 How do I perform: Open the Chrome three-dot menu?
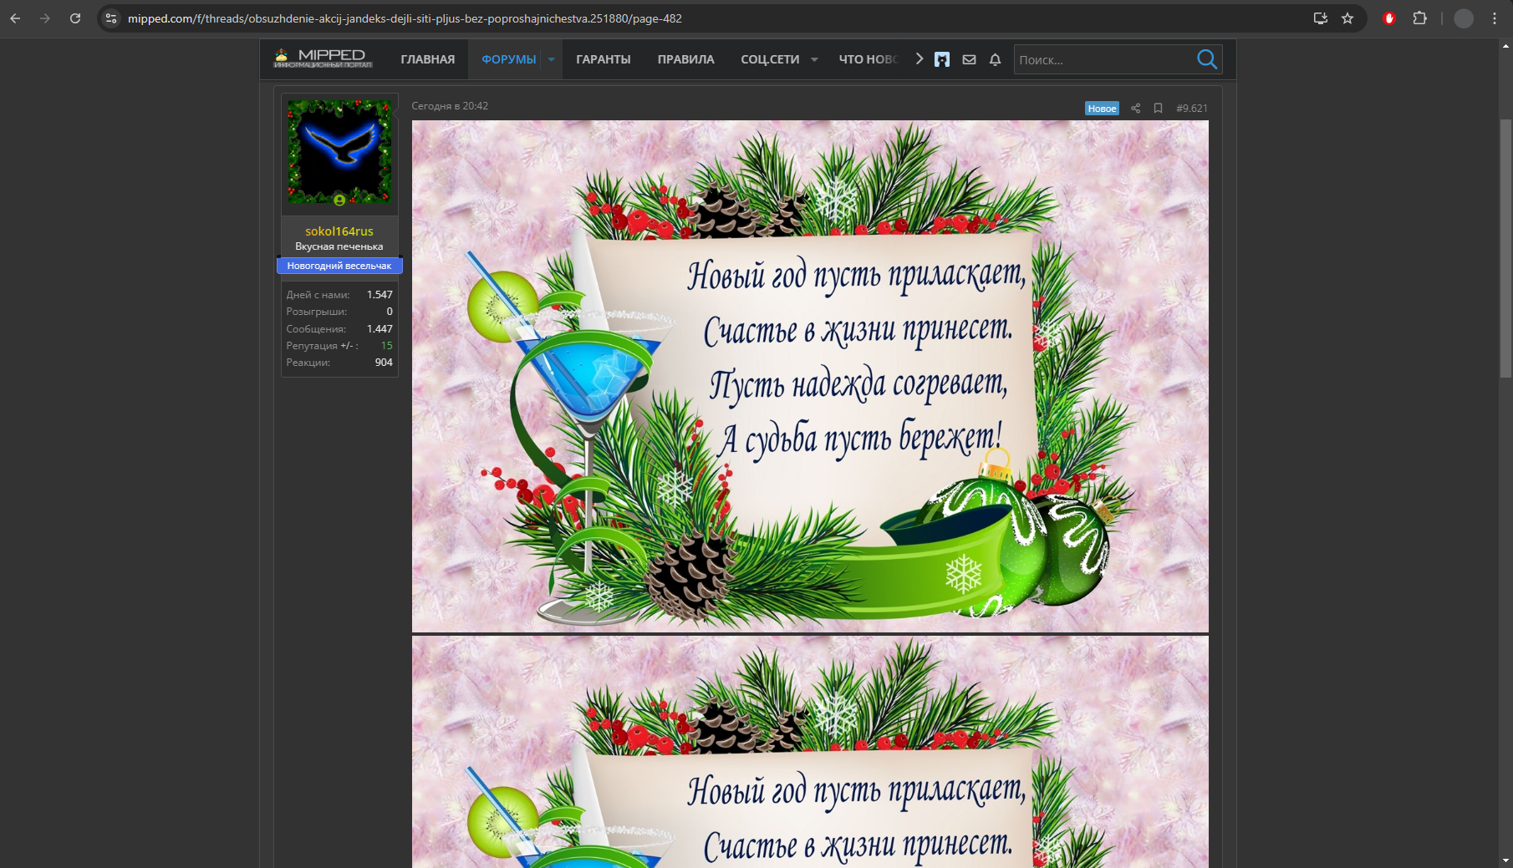click(1495, 18)
